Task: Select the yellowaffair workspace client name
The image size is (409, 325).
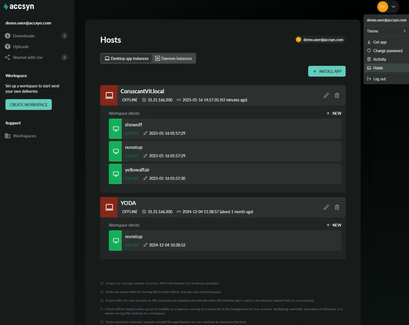Action: click(x=137, y=170)
